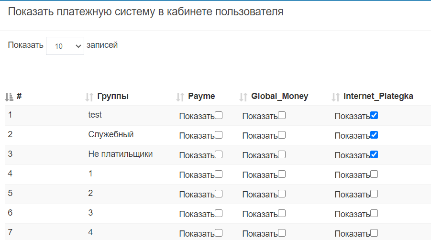This screenshot has width=431, height=240.
Task: Check Internet_Plategka checkbox in row 5
Action: 374,194
